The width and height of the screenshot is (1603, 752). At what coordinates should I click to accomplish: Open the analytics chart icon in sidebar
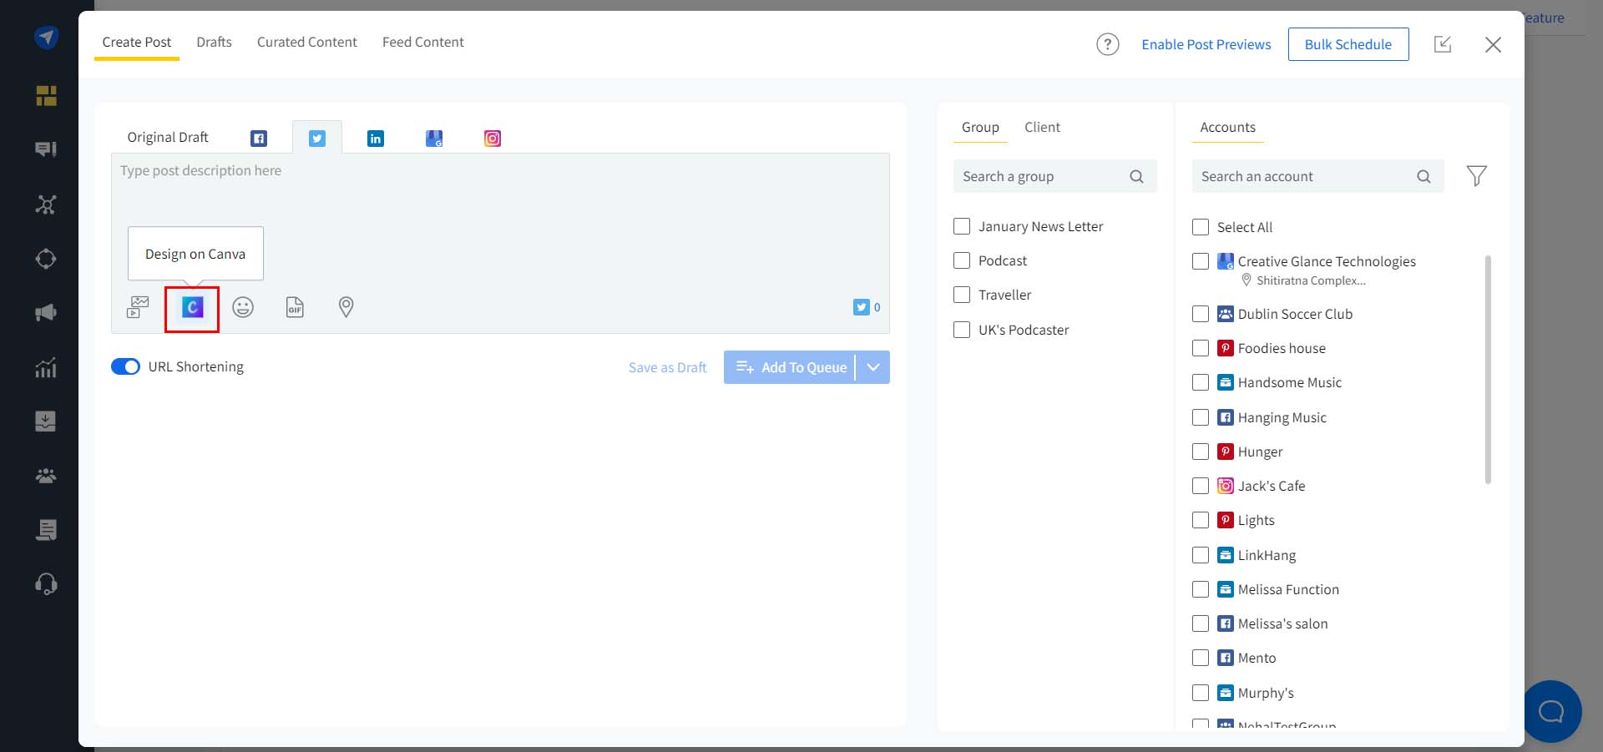pyautogui.click(x=46, y=367)
